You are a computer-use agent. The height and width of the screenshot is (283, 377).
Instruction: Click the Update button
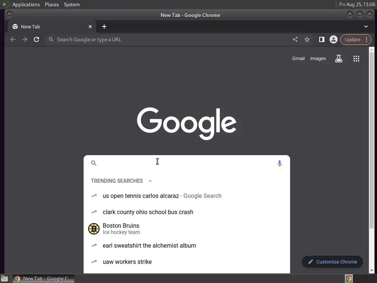(x=352, y=39)
